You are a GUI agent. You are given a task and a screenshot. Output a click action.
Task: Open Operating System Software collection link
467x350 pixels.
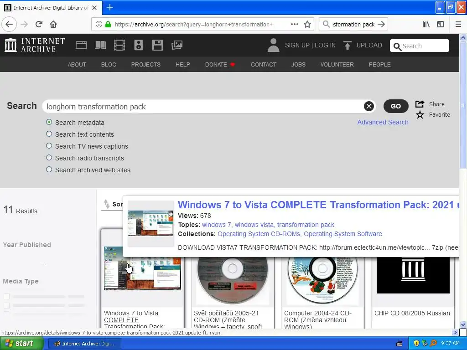point(343,234)
